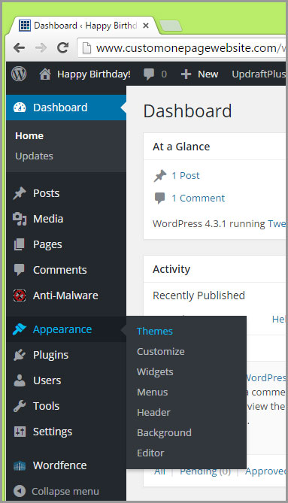
Task: Open the Wordfence menu label
Action: pos(59,465)
